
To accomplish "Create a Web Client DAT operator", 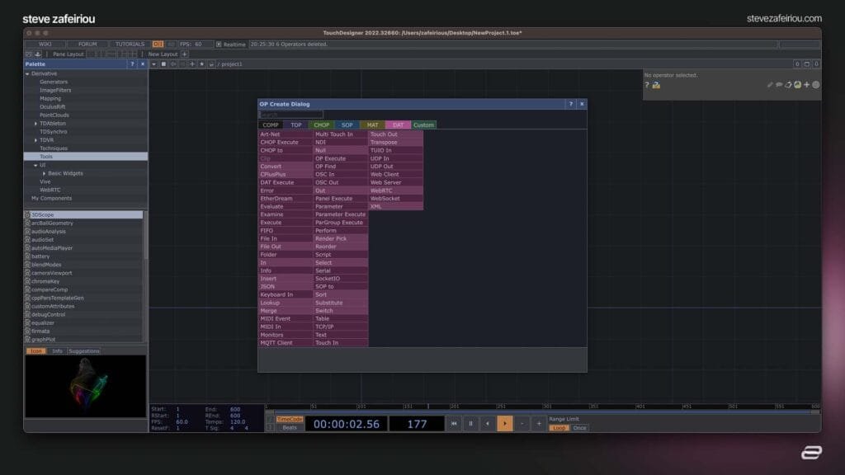I will pos(395,175).
